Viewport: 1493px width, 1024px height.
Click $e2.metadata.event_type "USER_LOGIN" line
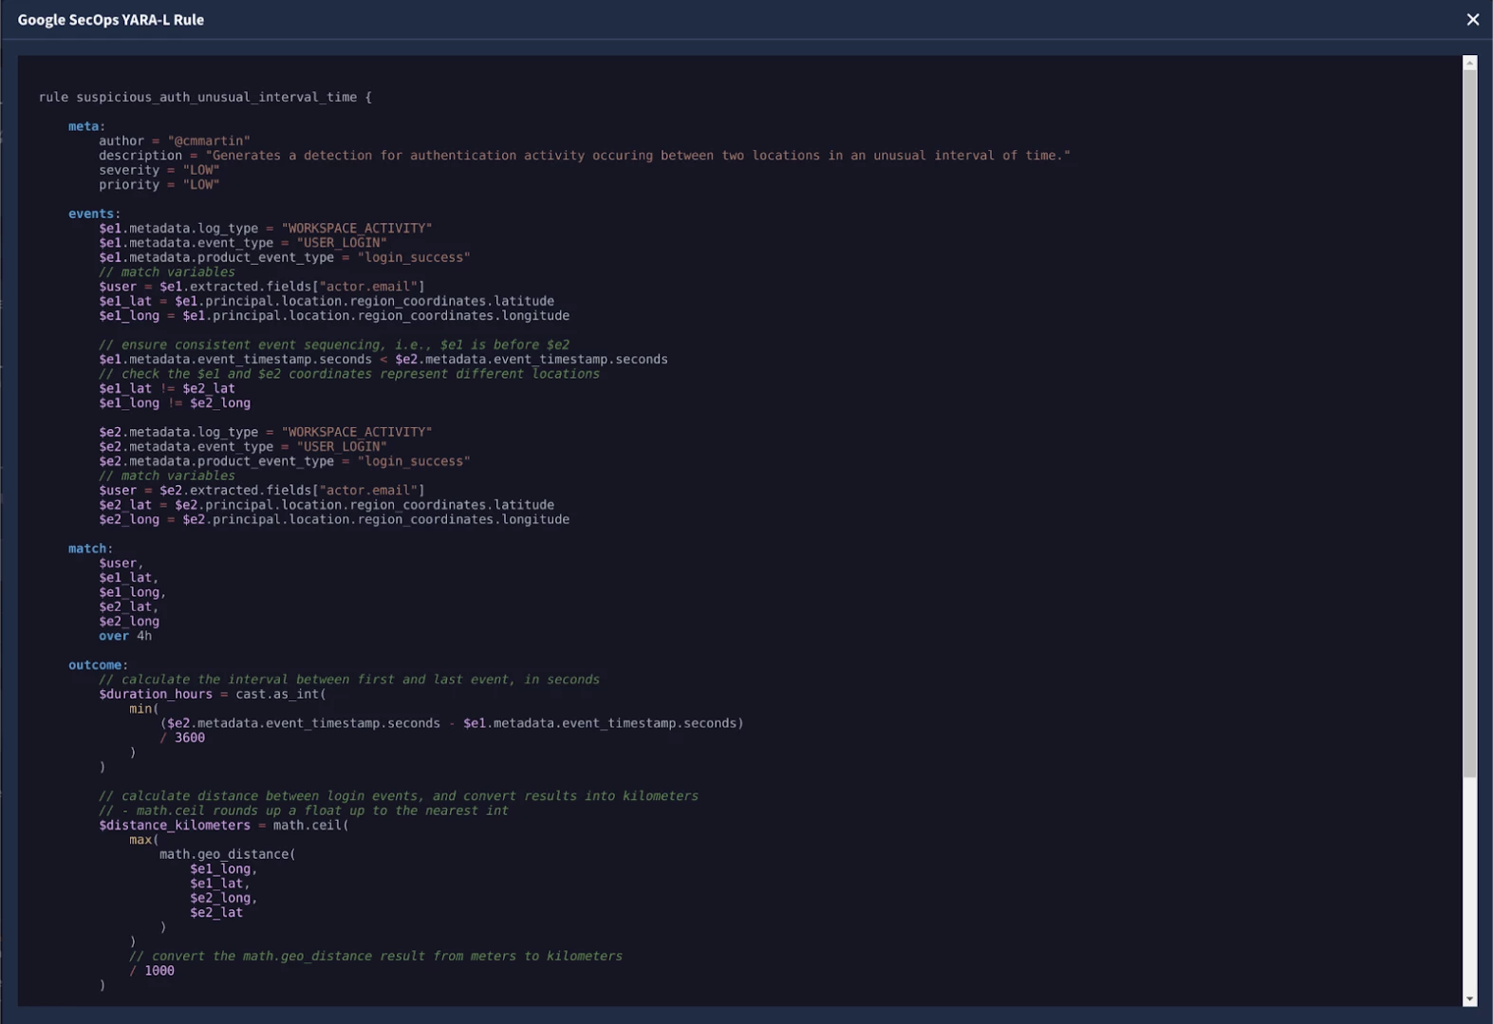[243, 447]
